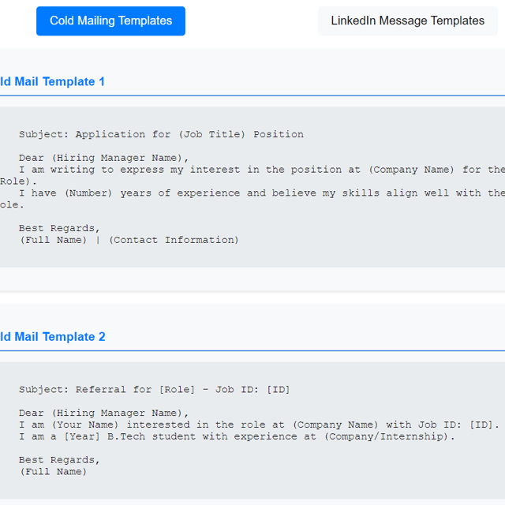
Task: Click 'Dear (Hiring Manager Name),' in Template 1
Action: [103, 158]
